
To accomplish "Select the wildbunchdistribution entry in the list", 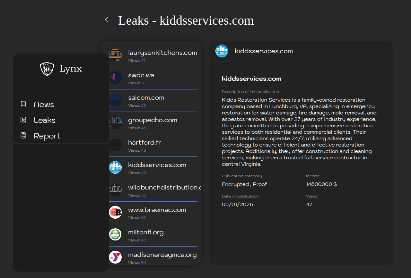I will pyautogui.click(x=164, y=188).
